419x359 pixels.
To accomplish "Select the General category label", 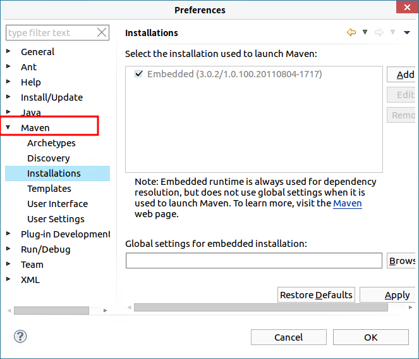I will (x=38, y=52).
